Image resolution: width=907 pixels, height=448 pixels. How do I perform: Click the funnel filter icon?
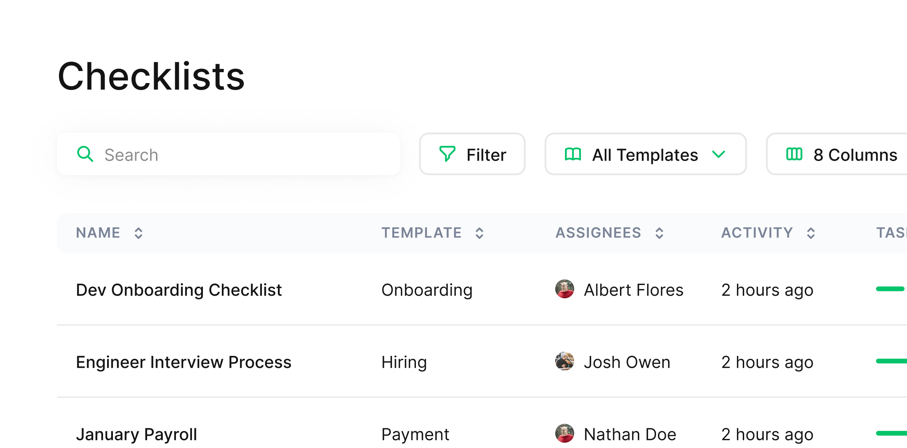tap(447, 154)
